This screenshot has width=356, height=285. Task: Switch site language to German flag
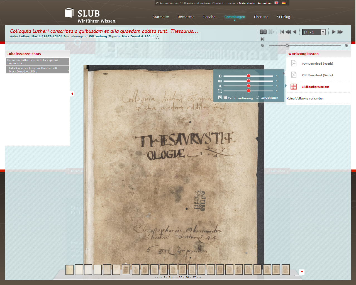(x=284, y=3)
